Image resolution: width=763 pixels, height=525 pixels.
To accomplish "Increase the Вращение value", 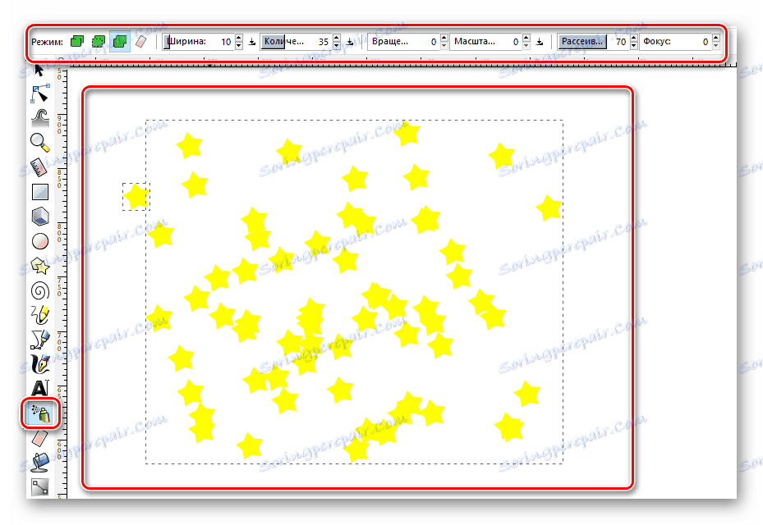I will coord(444,38).
